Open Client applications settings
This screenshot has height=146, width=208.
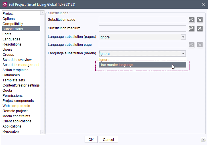21,121
